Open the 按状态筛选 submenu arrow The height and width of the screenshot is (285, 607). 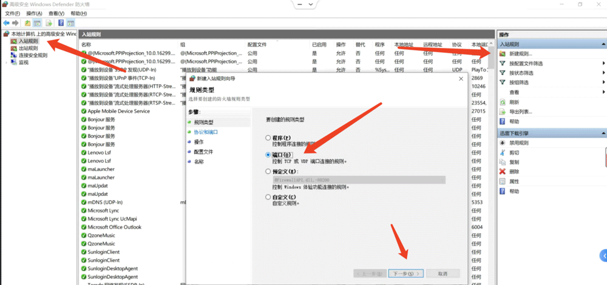[603, 73]
